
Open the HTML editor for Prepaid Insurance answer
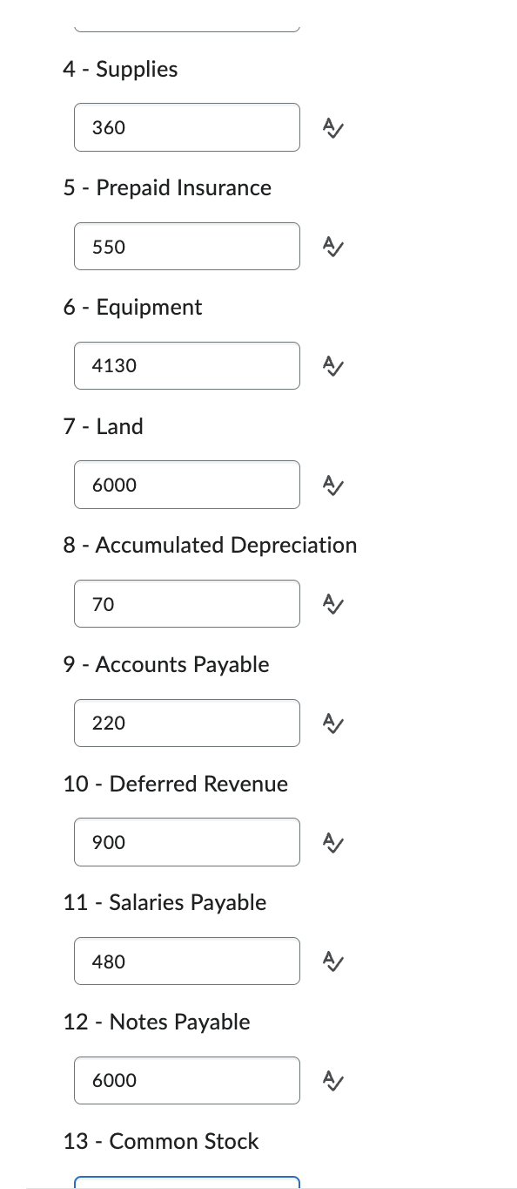pos(332,247)
